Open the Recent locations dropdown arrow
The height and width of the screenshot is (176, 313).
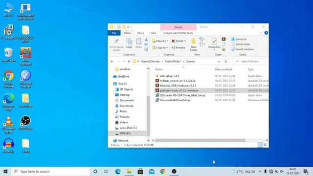pyautogui.click(x=124, y=62)
